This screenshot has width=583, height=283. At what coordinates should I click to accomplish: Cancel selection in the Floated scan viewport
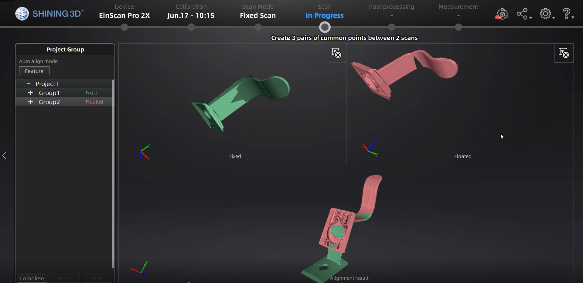[x=564, y=53]
